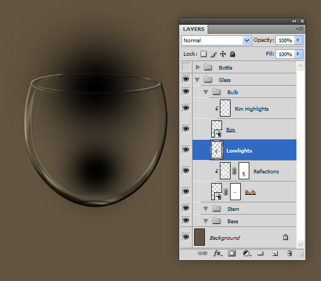This screenshot has height=281, width=321.
Task: Collapse the Base group triangle
Action: 206,222
